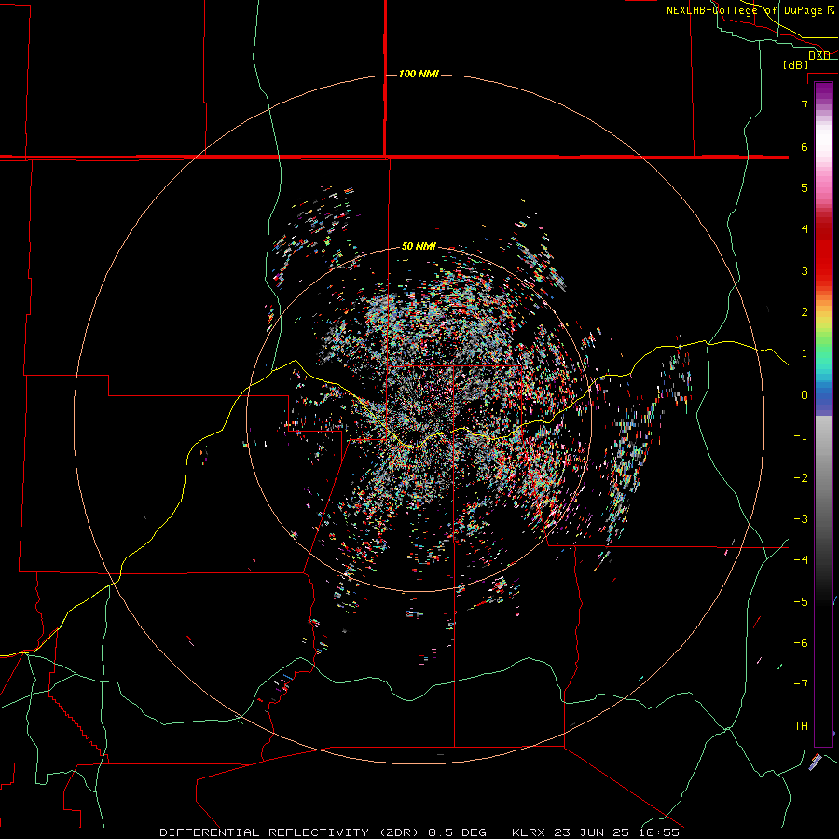The image size is (839, 839).
Task: Click the "100 NMI" range ring label
Action: (419, 74)
